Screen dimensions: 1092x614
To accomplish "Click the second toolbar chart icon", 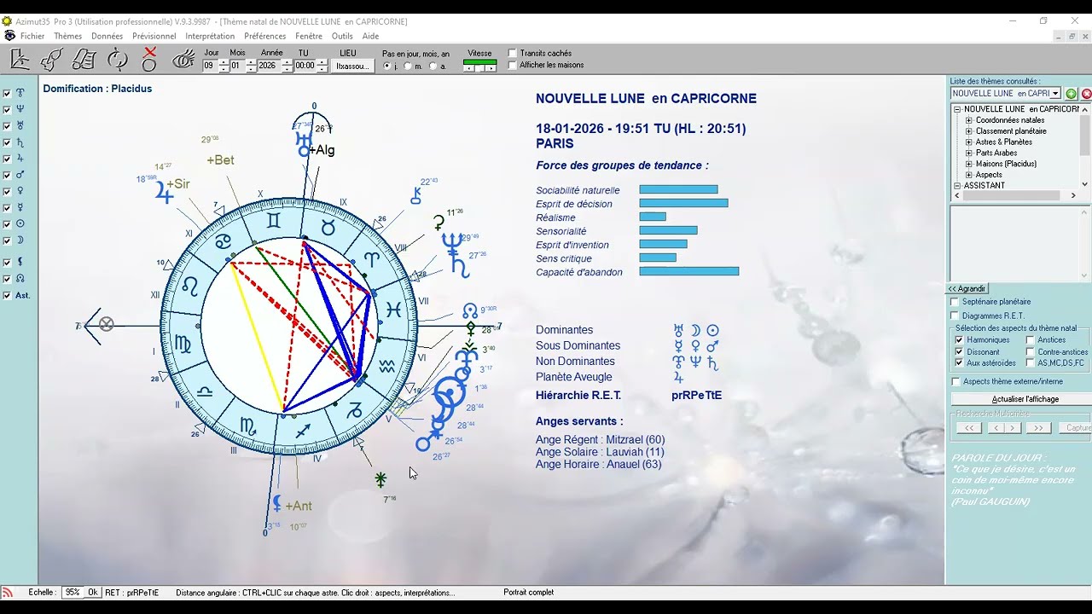I will (52, 59).
